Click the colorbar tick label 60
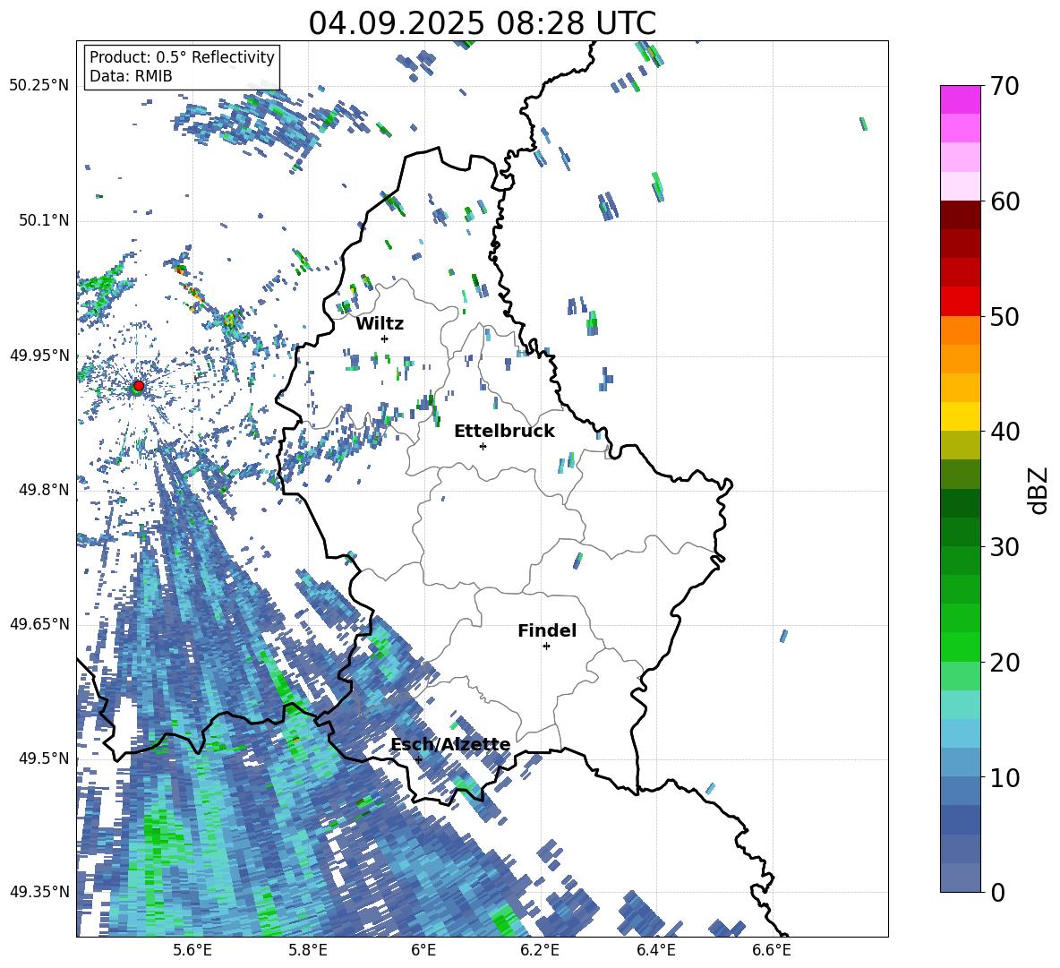Screen dimensions: 1060x968 tap(1004, 201)
